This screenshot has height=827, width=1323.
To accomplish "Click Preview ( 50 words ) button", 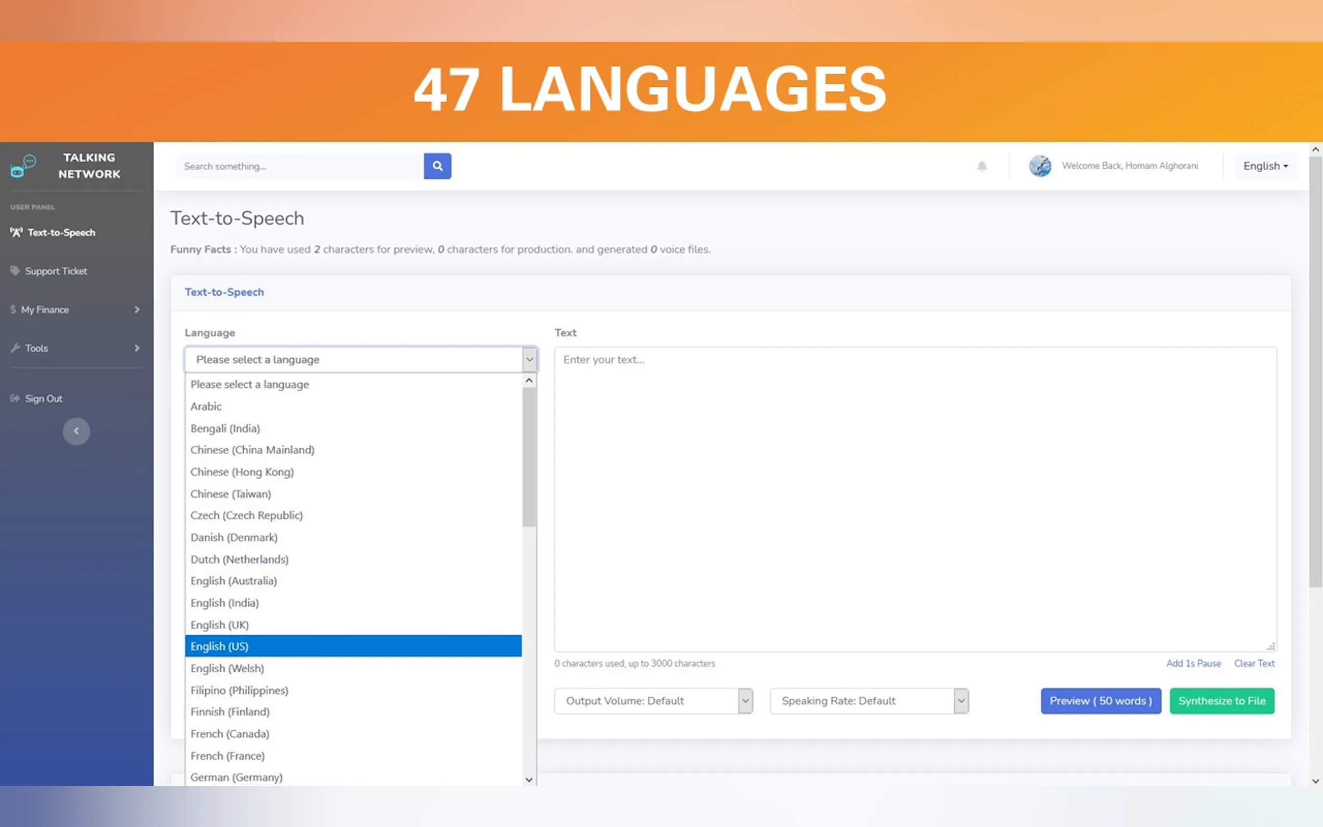I will tap(1100, 700).
